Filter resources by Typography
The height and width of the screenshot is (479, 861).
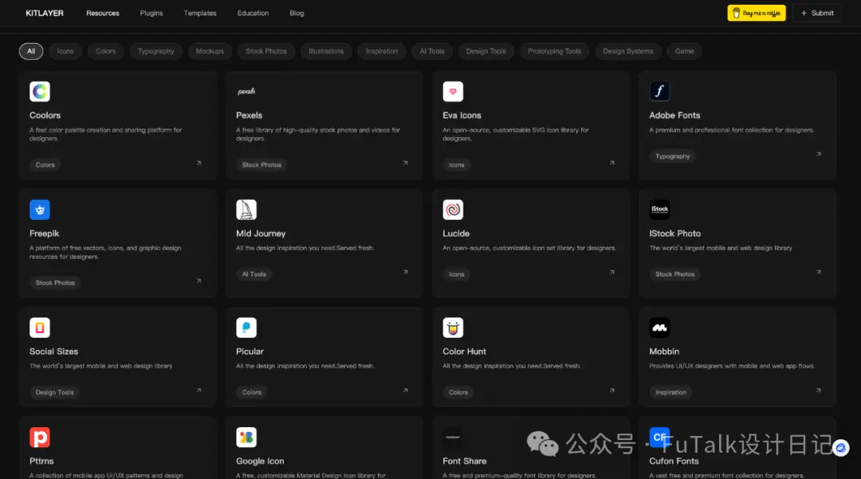[156, 51]
